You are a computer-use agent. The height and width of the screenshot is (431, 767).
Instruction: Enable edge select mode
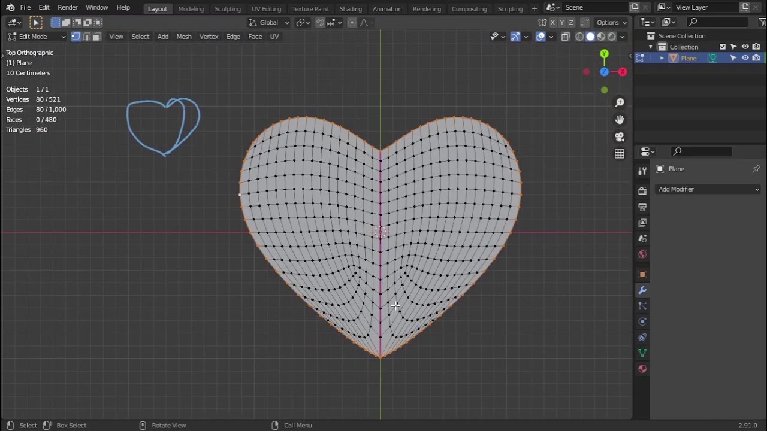(x=86, y=37)
